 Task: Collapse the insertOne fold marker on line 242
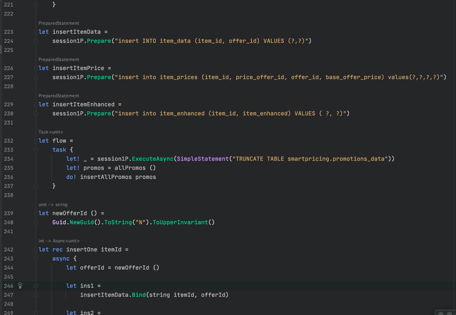tap(36, 250)
